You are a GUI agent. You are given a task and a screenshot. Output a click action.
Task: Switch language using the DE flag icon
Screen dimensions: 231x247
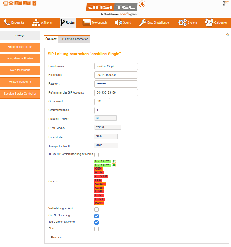18,3
